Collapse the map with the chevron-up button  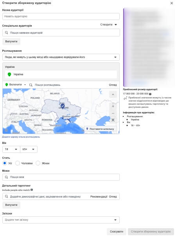[113, 94]
